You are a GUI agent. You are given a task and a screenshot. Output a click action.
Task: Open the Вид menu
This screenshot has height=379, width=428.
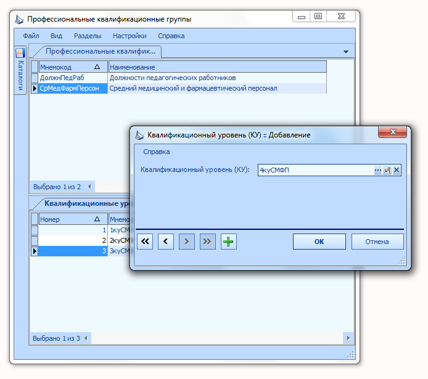point(56,36)
